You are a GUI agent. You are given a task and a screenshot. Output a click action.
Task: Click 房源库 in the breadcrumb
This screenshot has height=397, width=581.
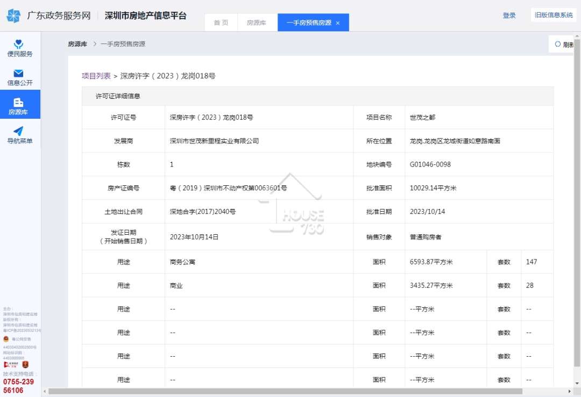(77, 44)
